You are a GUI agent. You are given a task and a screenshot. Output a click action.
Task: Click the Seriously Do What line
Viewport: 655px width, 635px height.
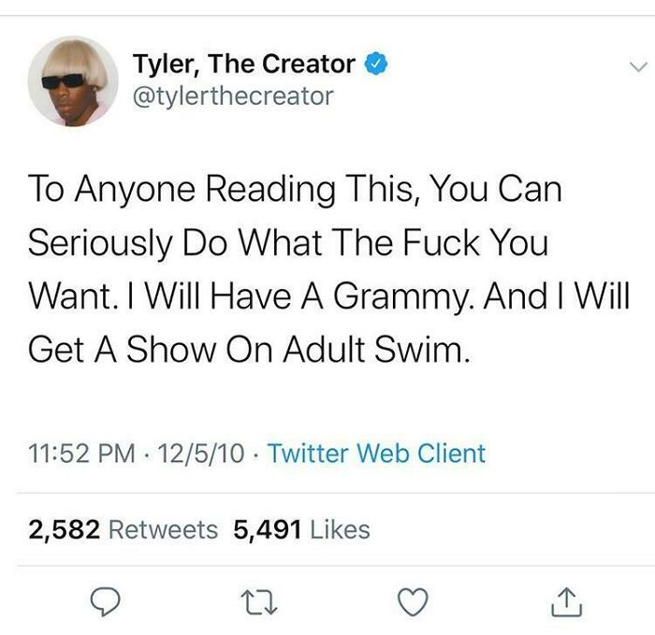(288, 243)
